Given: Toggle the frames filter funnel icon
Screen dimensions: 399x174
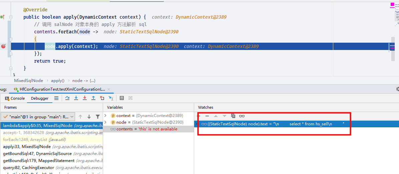Looking at the screenshot, I should point(97,117).
